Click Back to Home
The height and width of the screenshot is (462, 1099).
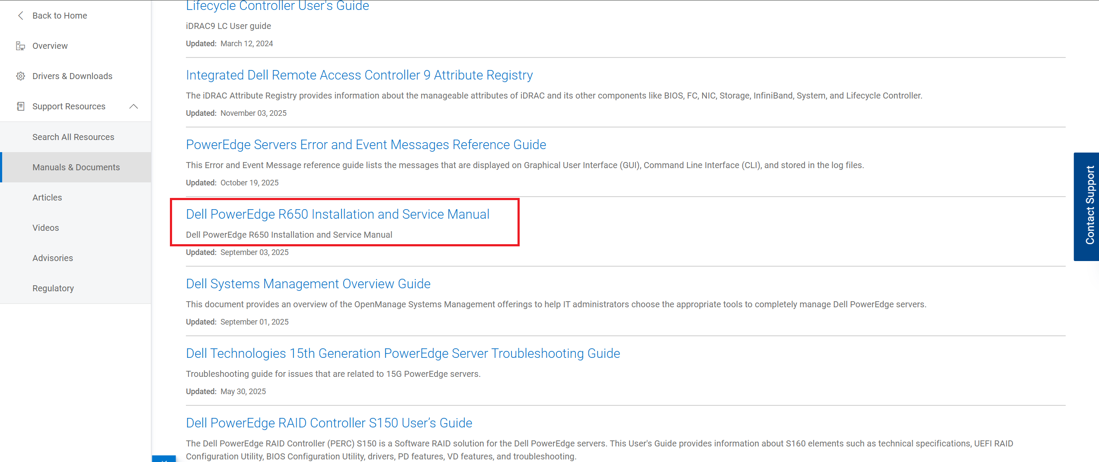[59, 16]
